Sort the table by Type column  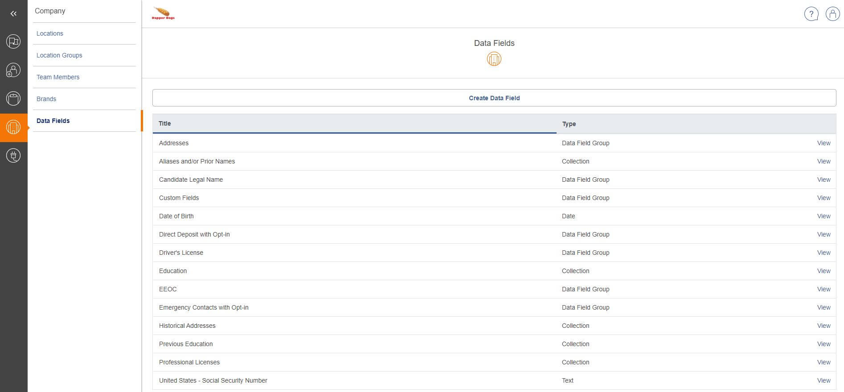[569, 124]
